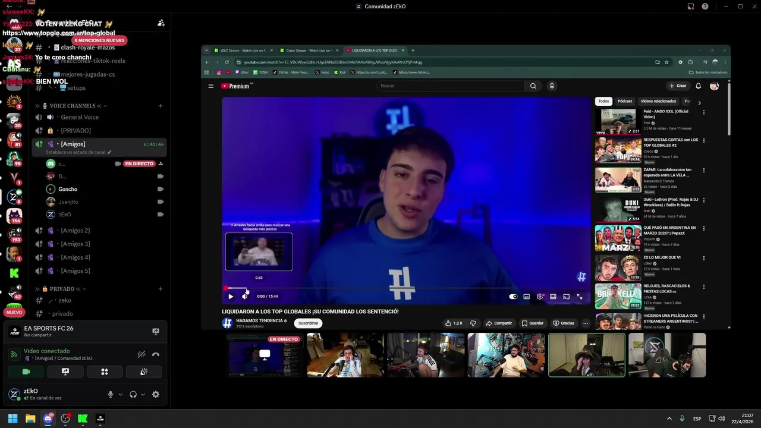Open the soundboard button in voice controls
This screenshot has width=761, height=428.
point(143,372)
